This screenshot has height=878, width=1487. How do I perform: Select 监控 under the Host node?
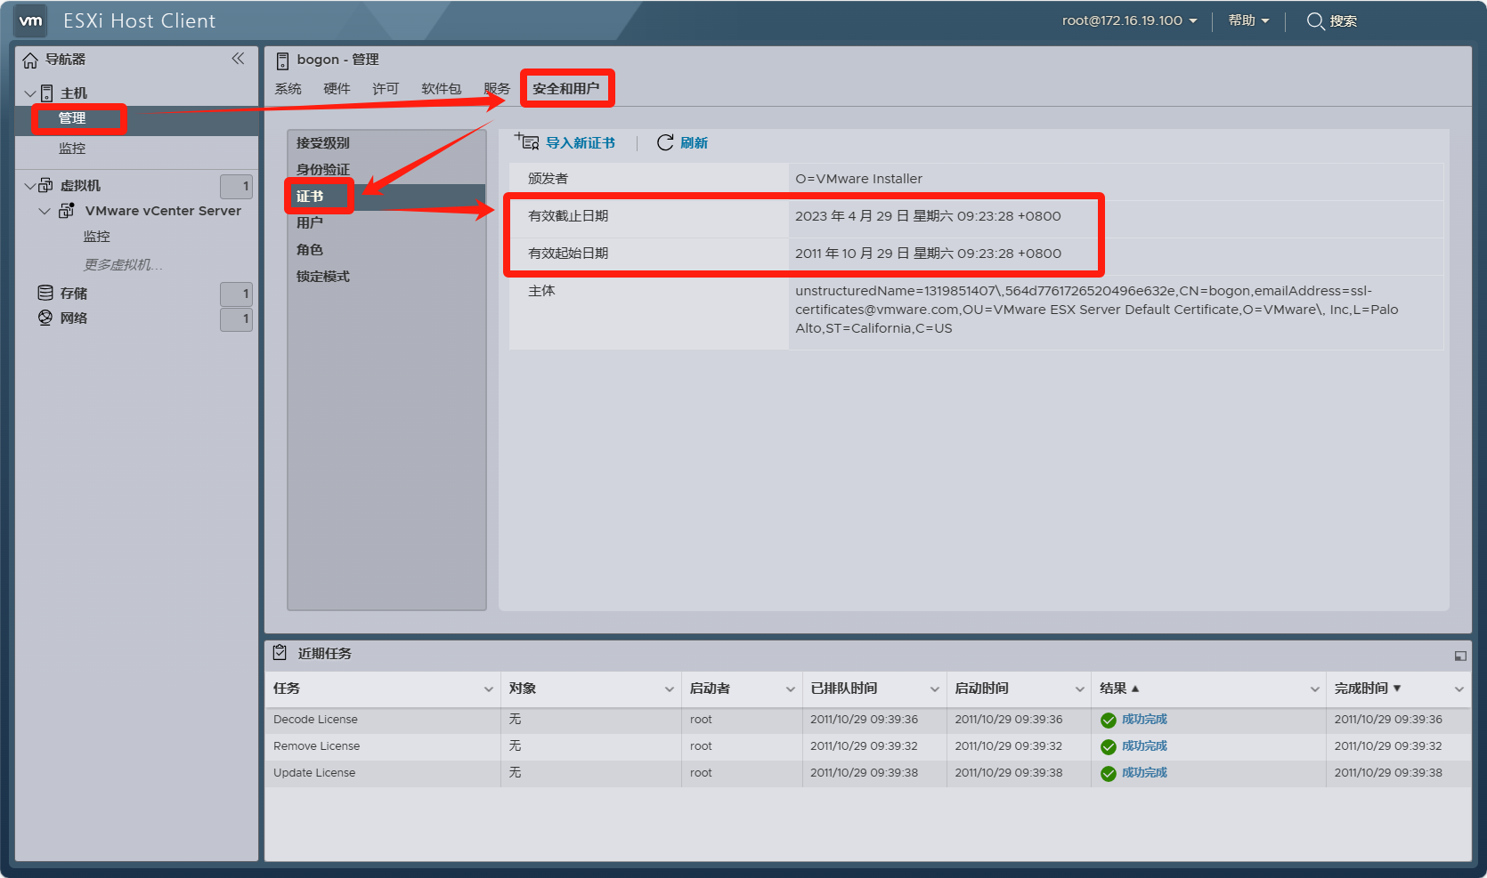tap(72, 149)
